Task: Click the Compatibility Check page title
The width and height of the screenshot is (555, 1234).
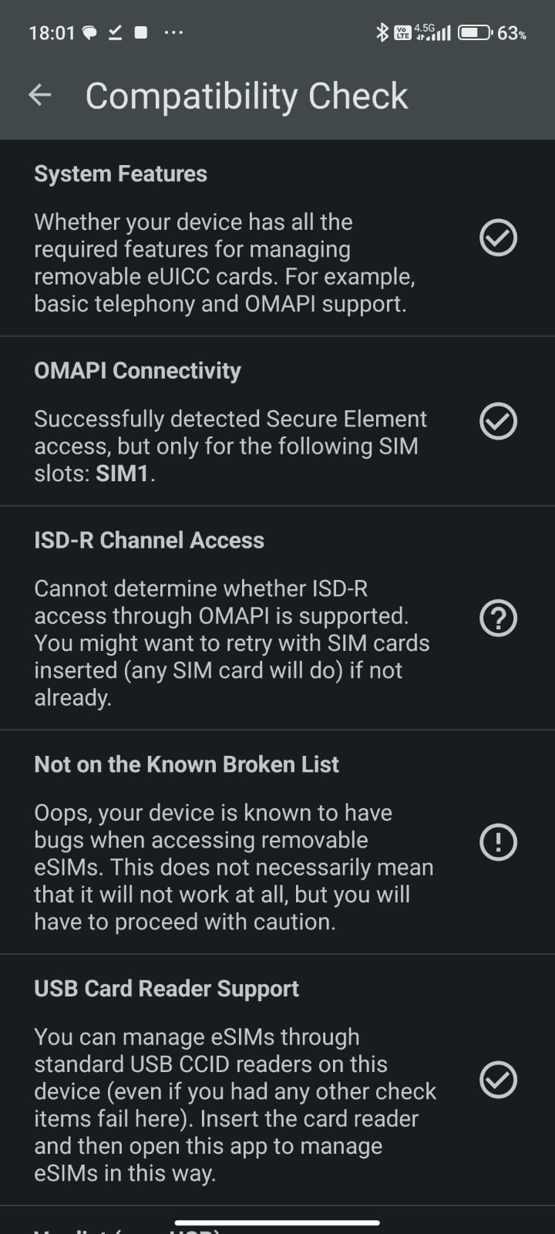Action: tap(247, 96)
